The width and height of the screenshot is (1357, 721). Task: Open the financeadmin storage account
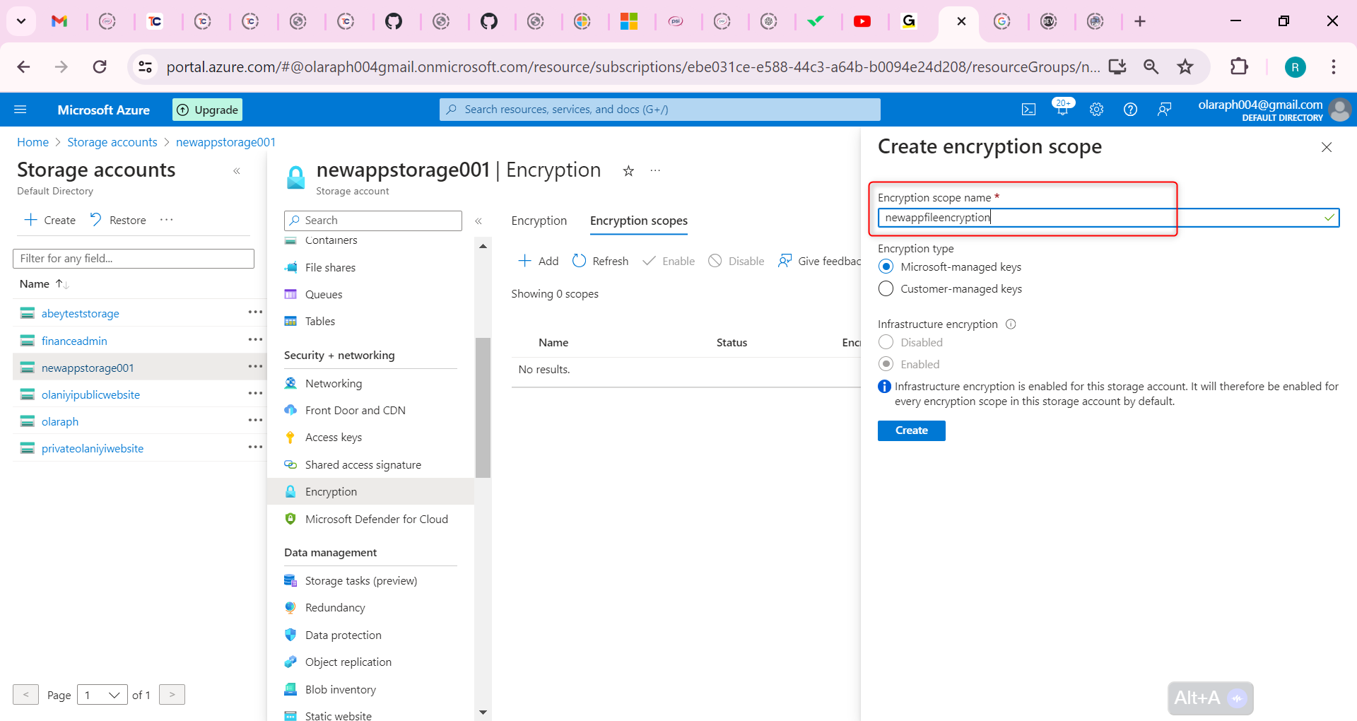(x=74, y=341)
